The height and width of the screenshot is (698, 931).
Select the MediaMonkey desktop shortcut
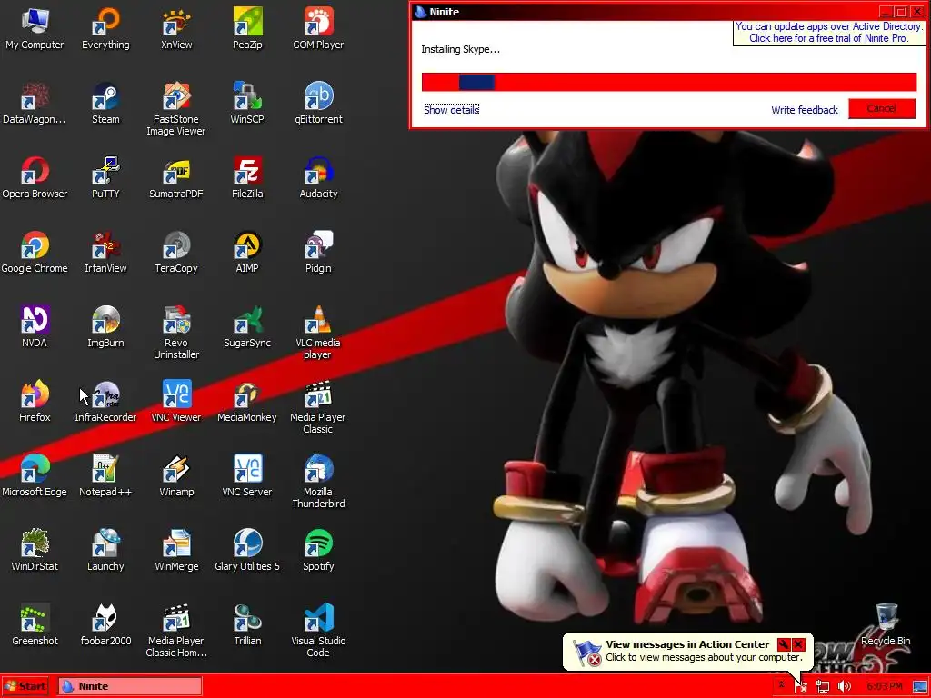(x=247, y=401)
